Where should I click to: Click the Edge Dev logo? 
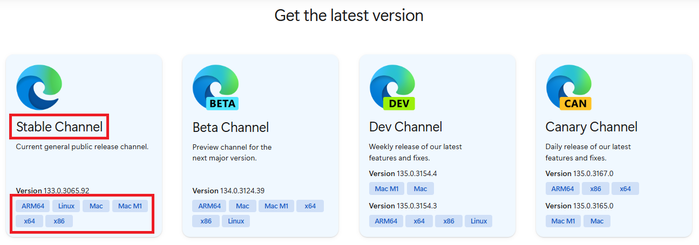(392, 87)
